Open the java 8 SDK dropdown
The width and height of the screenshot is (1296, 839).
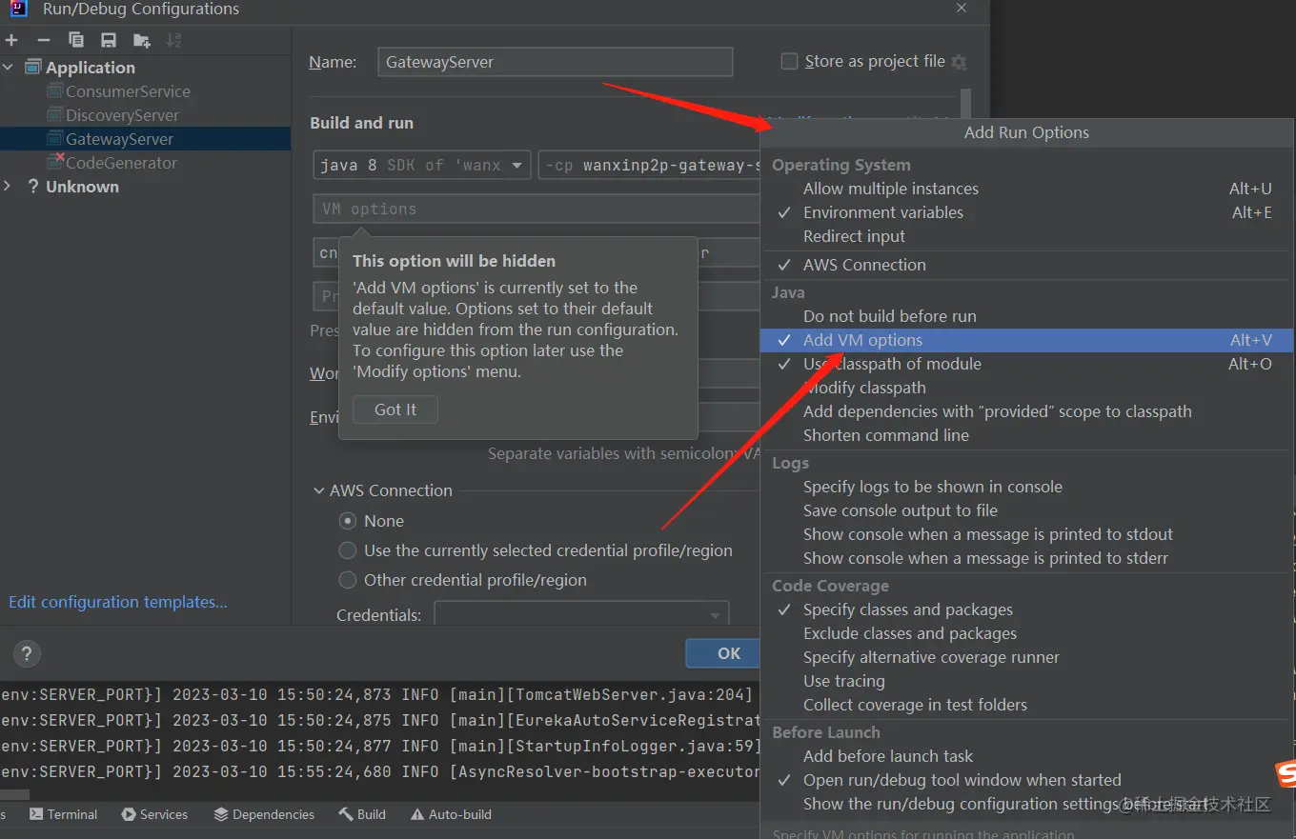[x=422, y=165]
